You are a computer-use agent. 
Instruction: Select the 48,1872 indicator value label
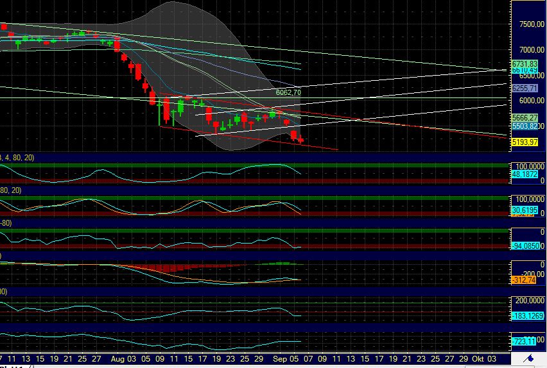tap(524, 174)
